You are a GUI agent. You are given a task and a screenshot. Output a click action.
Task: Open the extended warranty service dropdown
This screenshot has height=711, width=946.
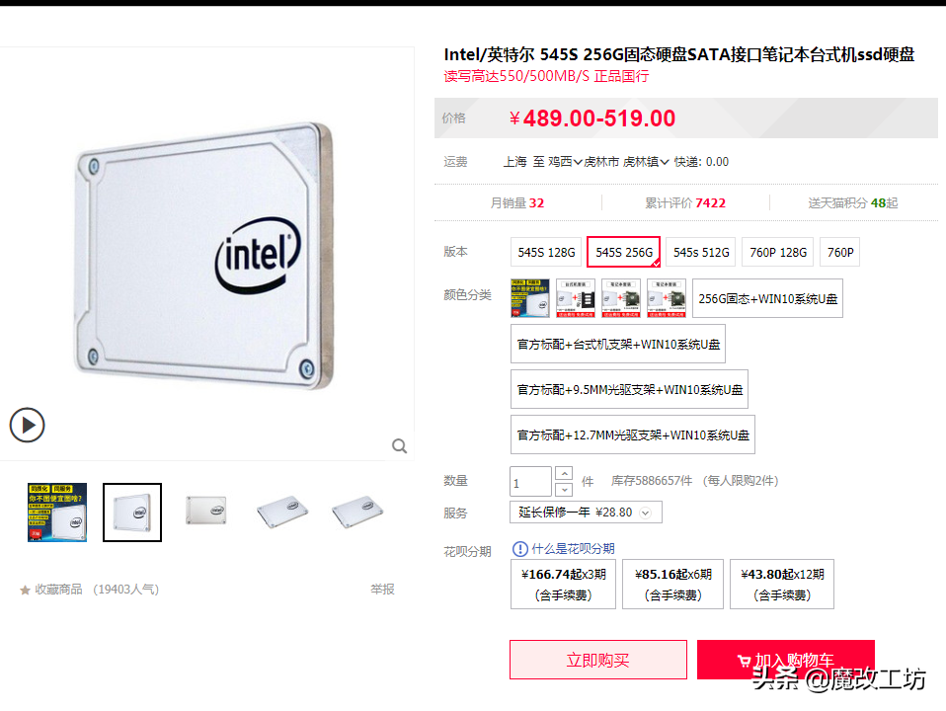click(586, 513)
